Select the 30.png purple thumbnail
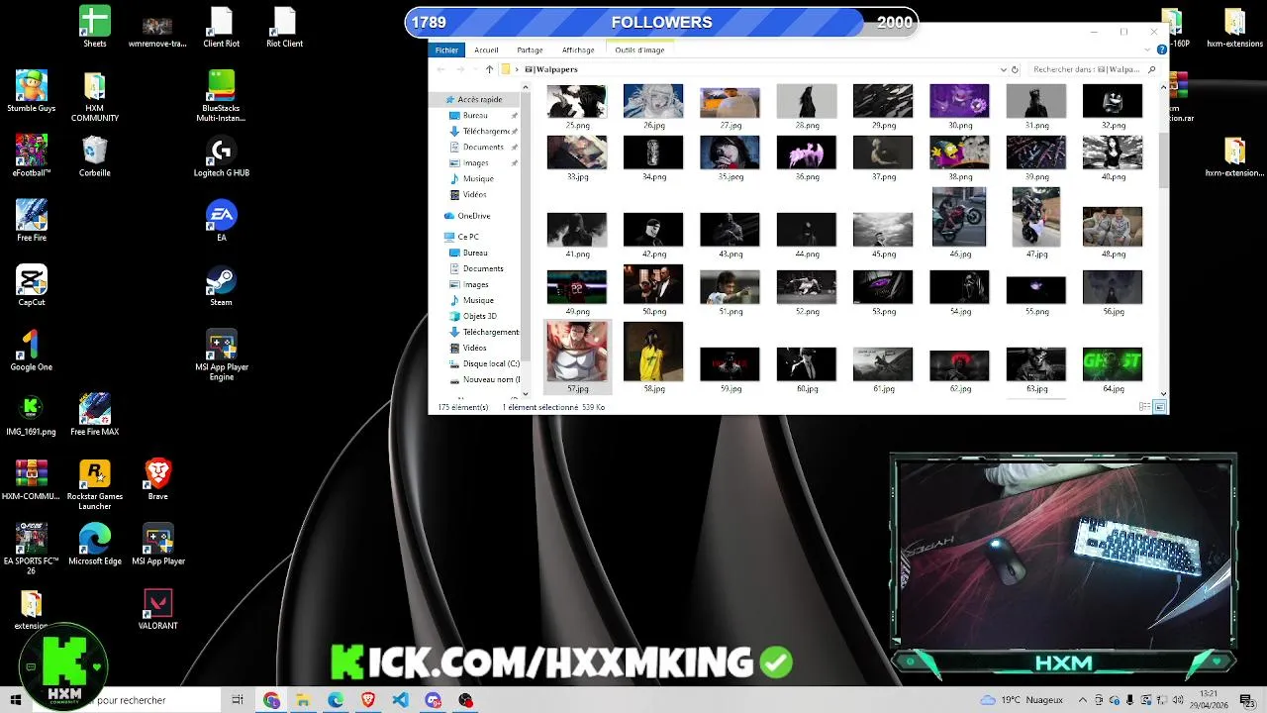 [959, 106]
